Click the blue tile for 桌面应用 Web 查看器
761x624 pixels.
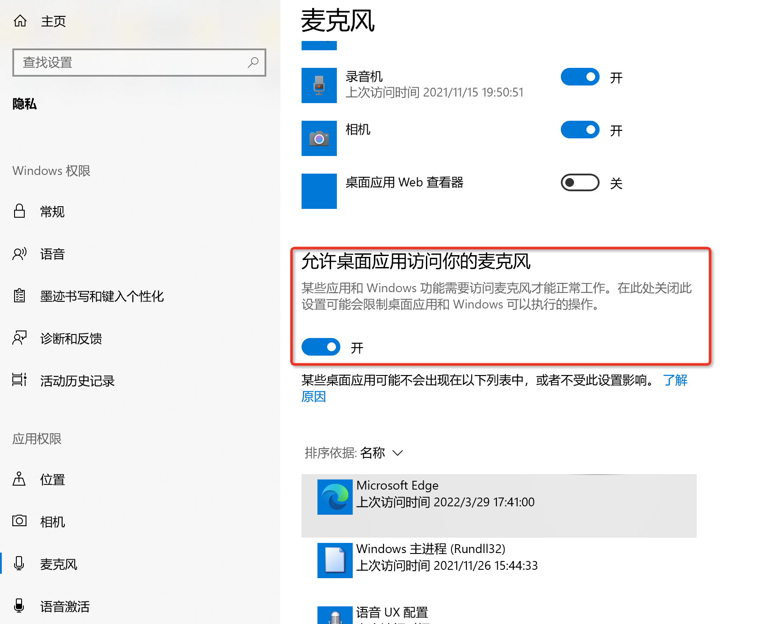point(319,191)
